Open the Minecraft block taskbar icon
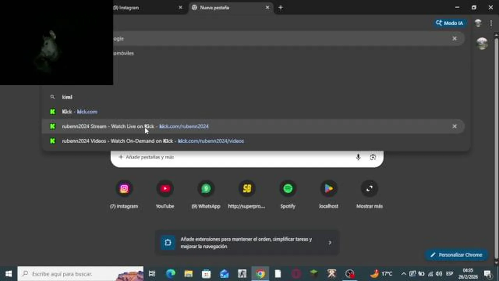499x281 pixels. tap(314, 274)
